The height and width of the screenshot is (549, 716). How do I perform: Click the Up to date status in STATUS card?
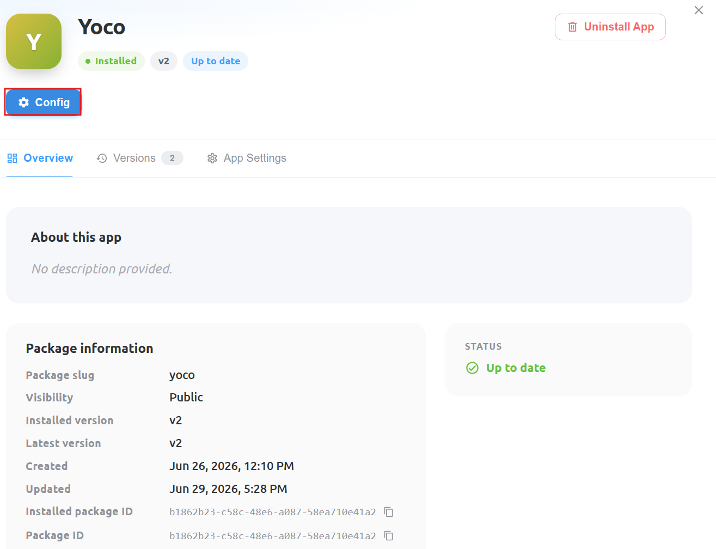click(x=506, y=368)
